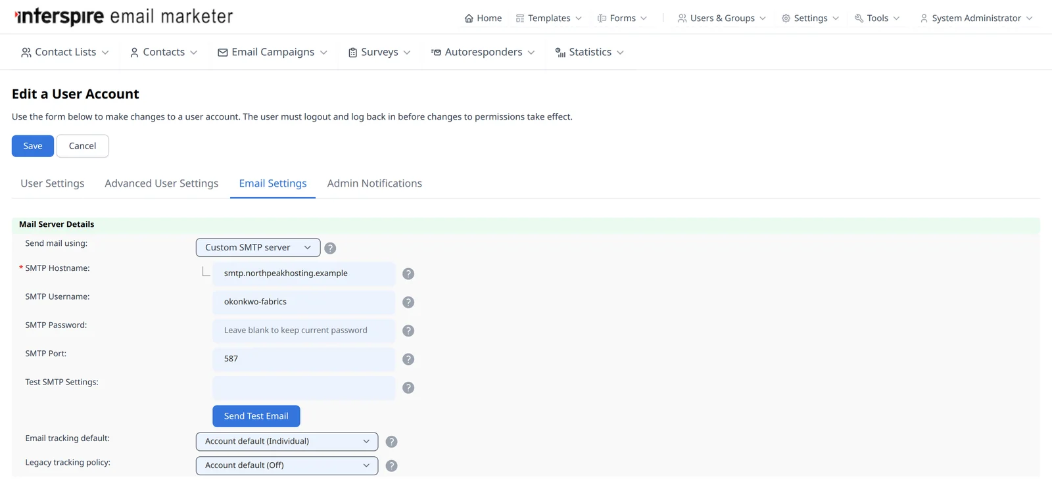The width and height of the screenshot is (1052, 491).
Task: Open help for Send mail using
Action: pyautogui.click(x=330, y=248)
